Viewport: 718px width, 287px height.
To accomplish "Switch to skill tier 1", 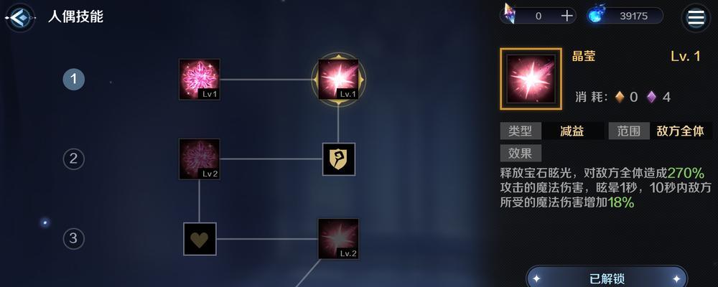I will point(74,80).
